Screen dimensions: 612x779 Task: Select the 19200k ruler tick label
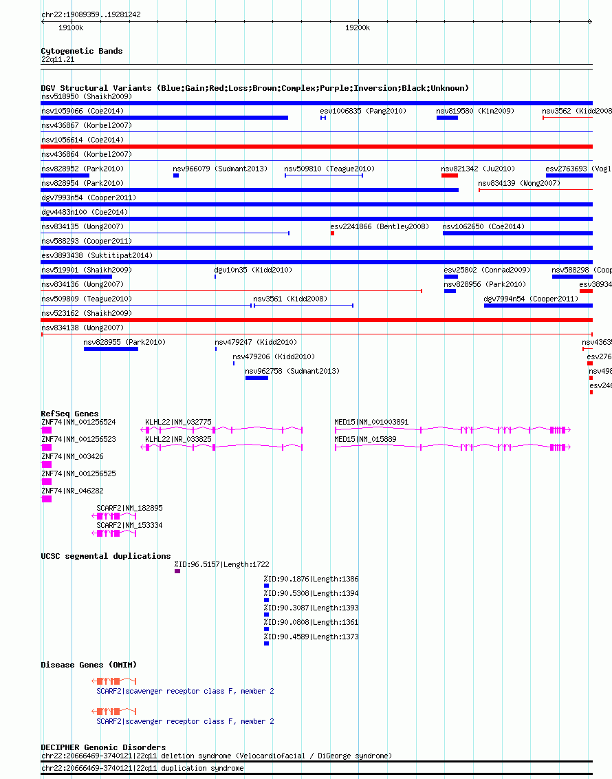click(358, 28)
